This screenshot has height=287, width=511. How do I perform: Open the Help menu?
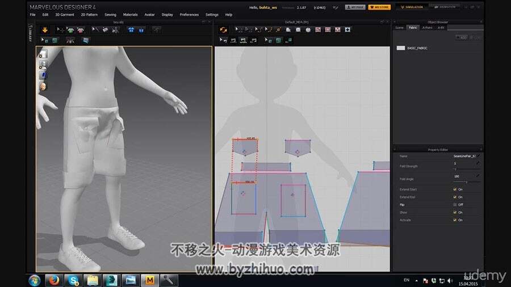(x=229, y=15)
